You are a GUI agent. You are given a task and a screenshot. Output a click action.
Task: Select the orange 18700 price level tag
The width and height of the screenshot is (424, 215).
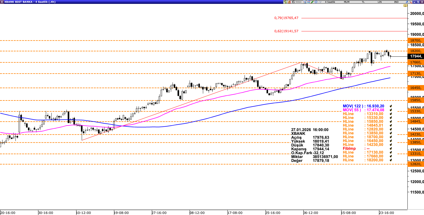tap(415, 40)
